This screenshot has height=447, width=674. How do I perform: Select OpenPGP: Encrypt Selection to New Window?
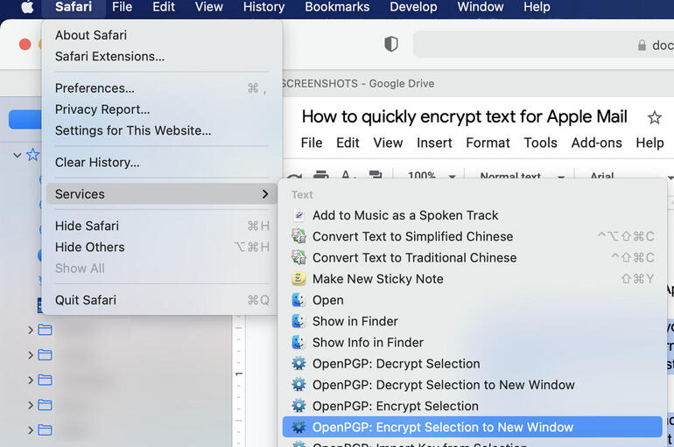click(x=442, y=428)
